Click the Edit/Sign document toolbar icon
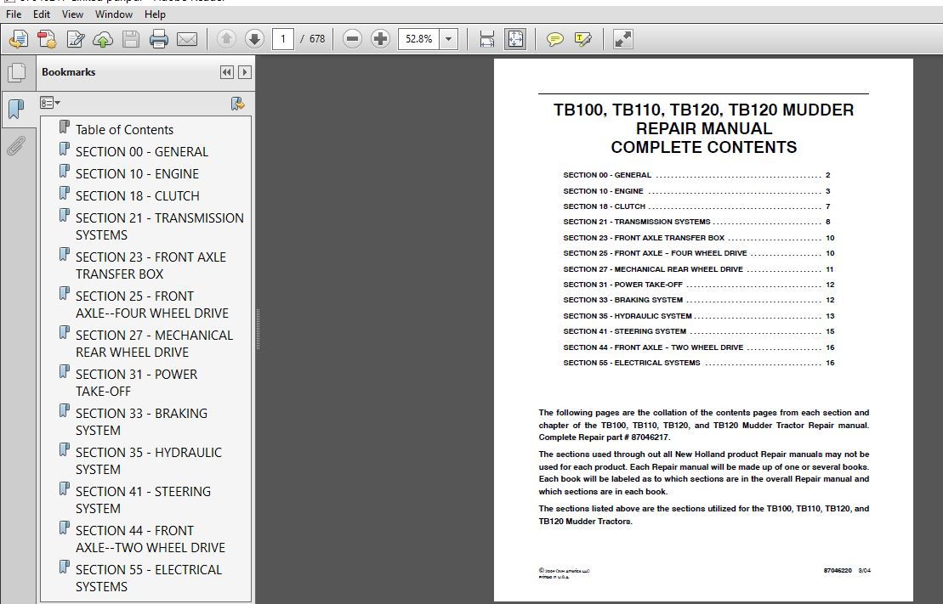The image size is (943, 604). [75, 39]
